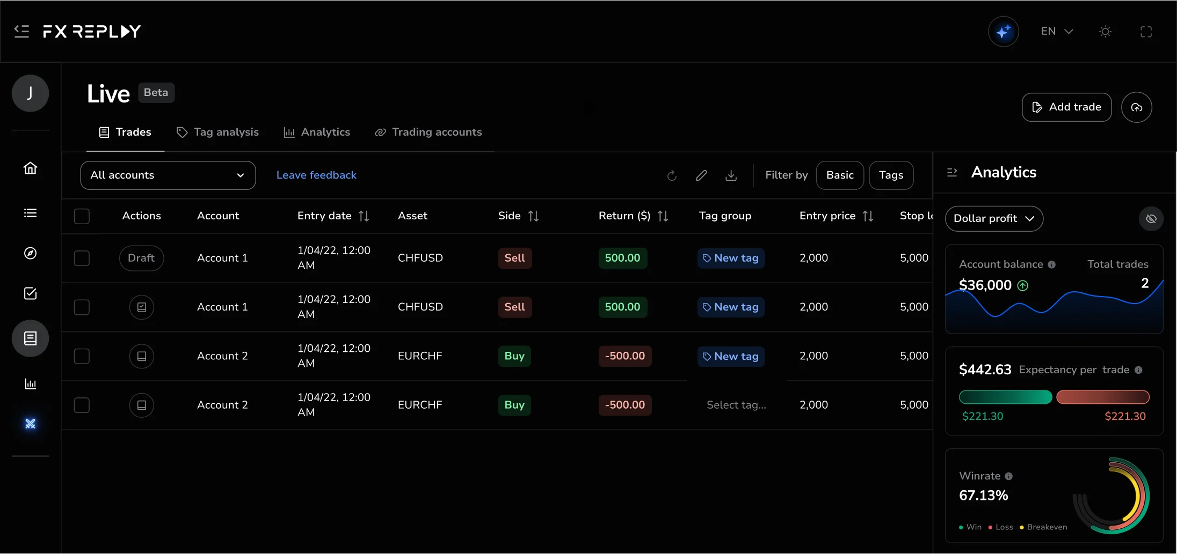Click the Add trade button
This screenshot has width=1177, height=554.
pos(1066,107)
